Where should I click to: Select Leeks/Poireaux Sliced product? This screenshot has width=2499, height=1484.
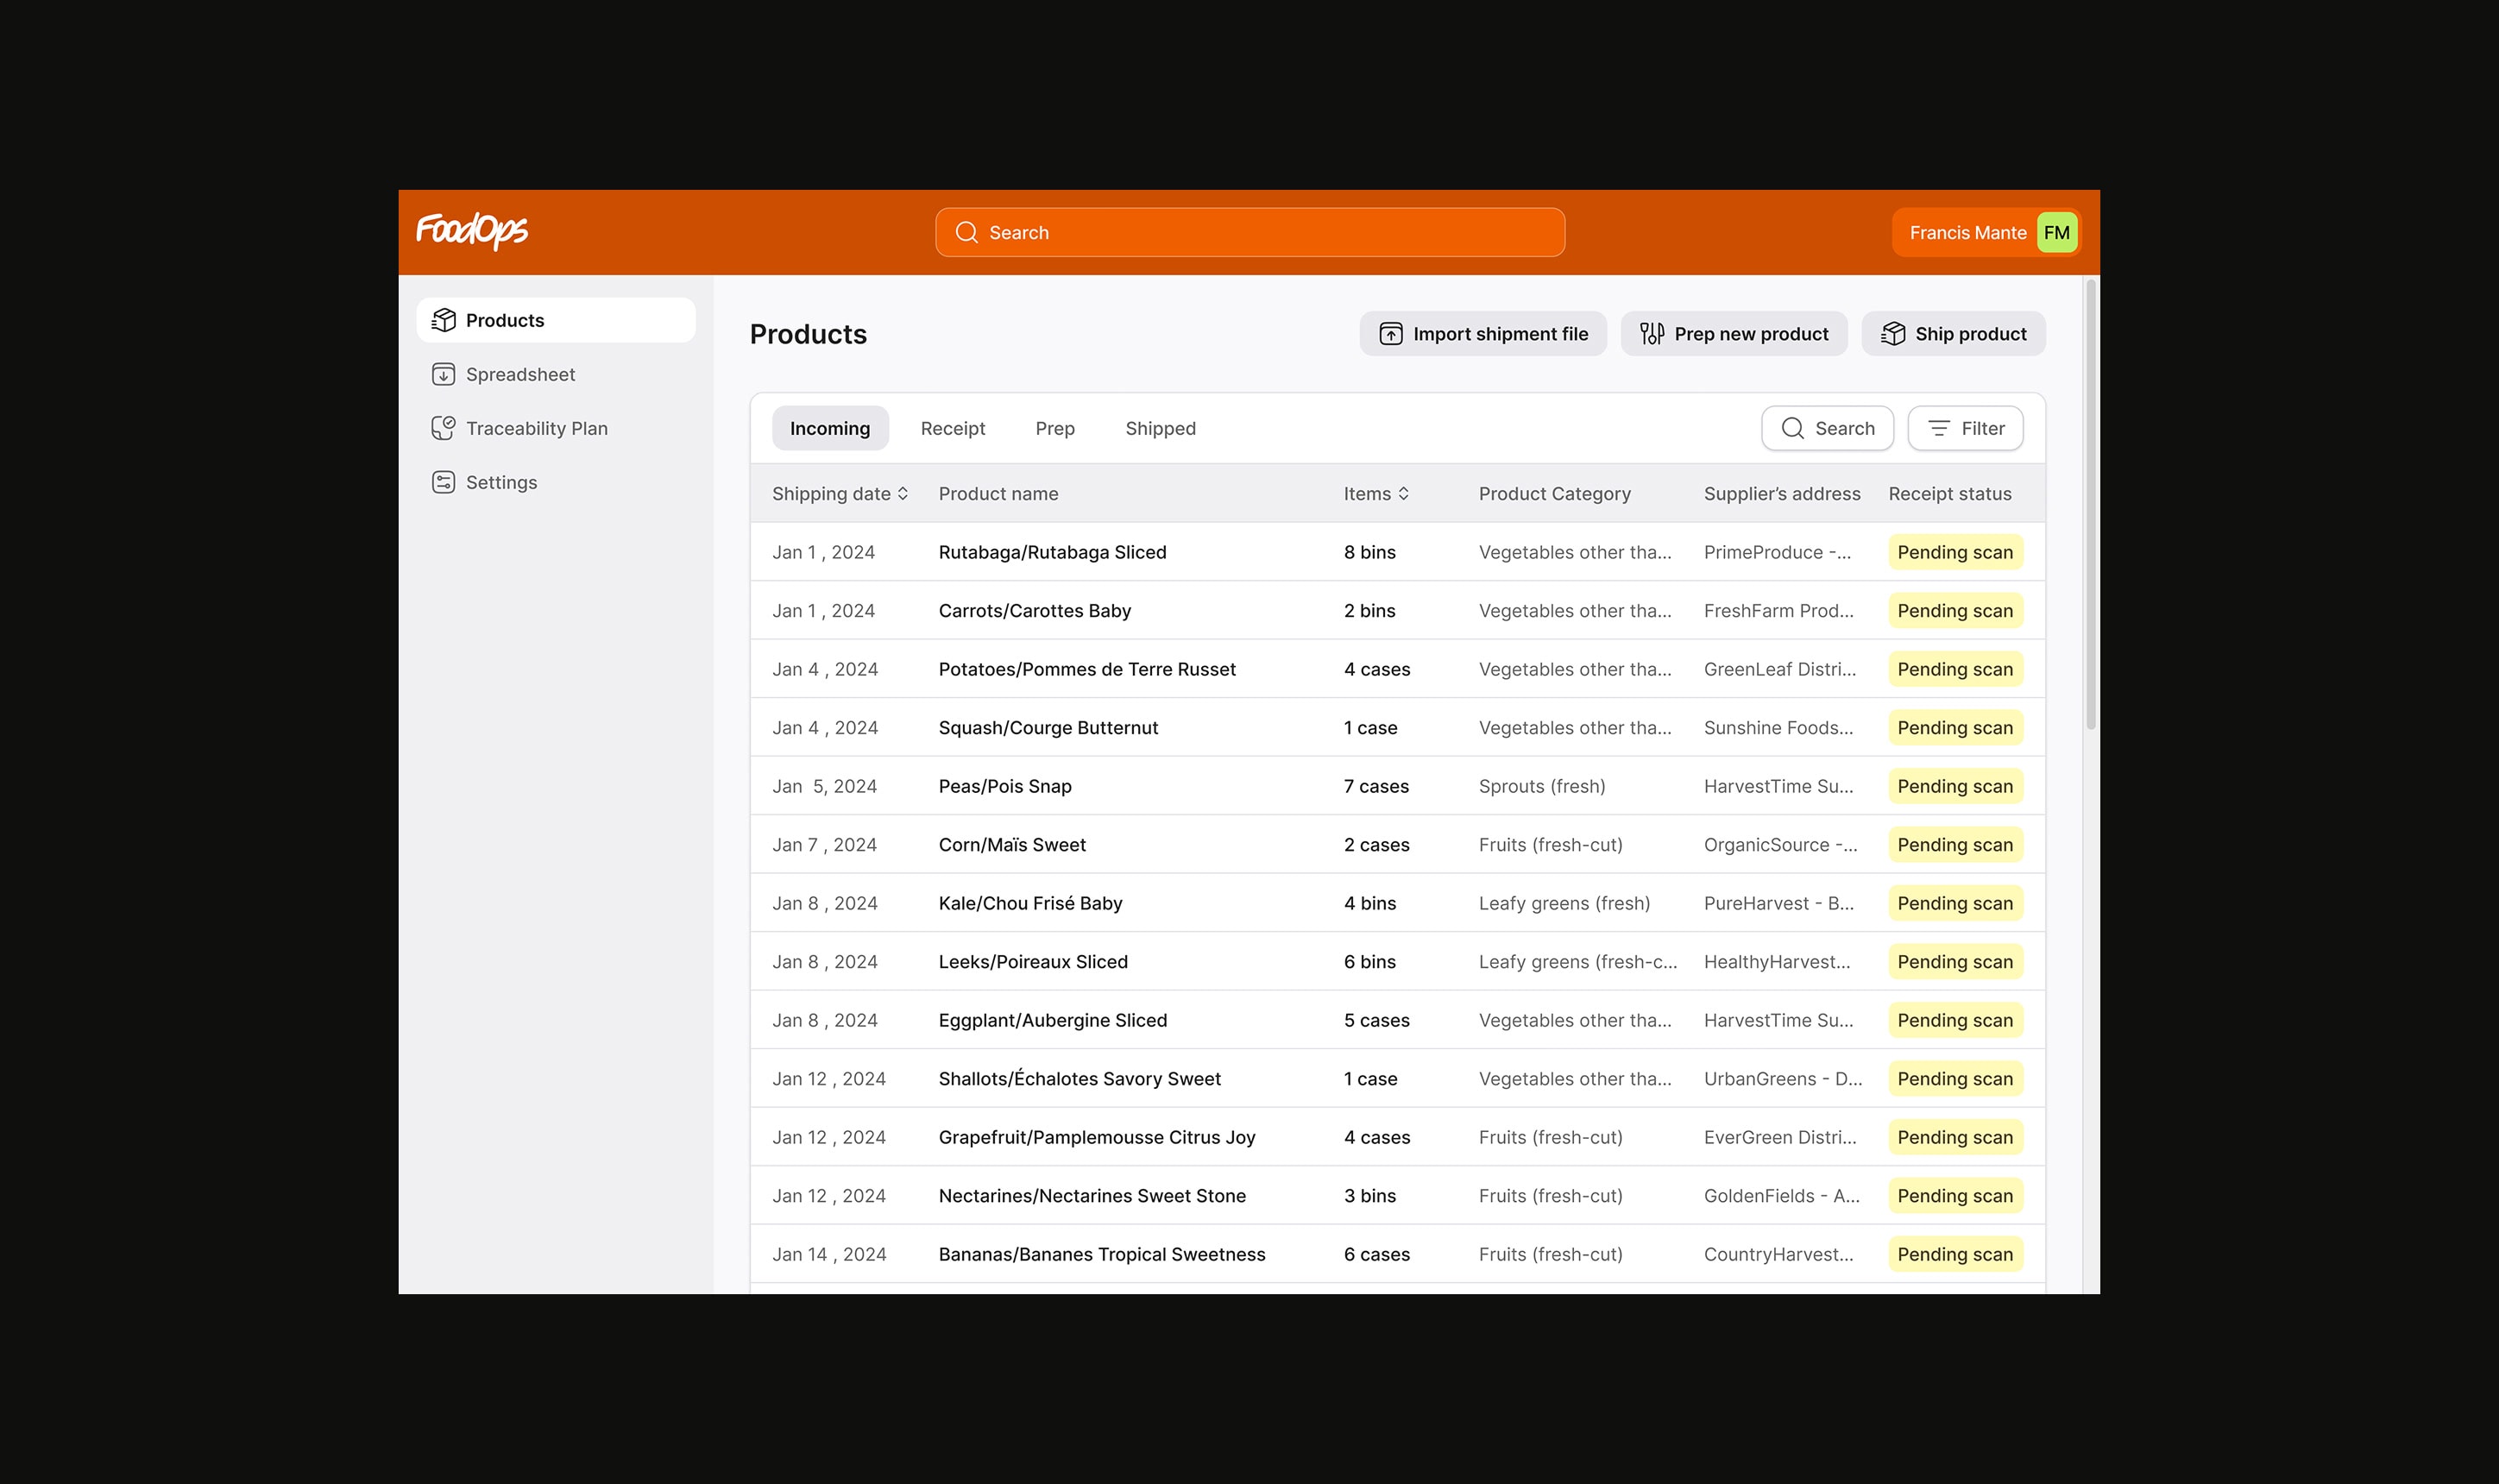pos(1033,962)
